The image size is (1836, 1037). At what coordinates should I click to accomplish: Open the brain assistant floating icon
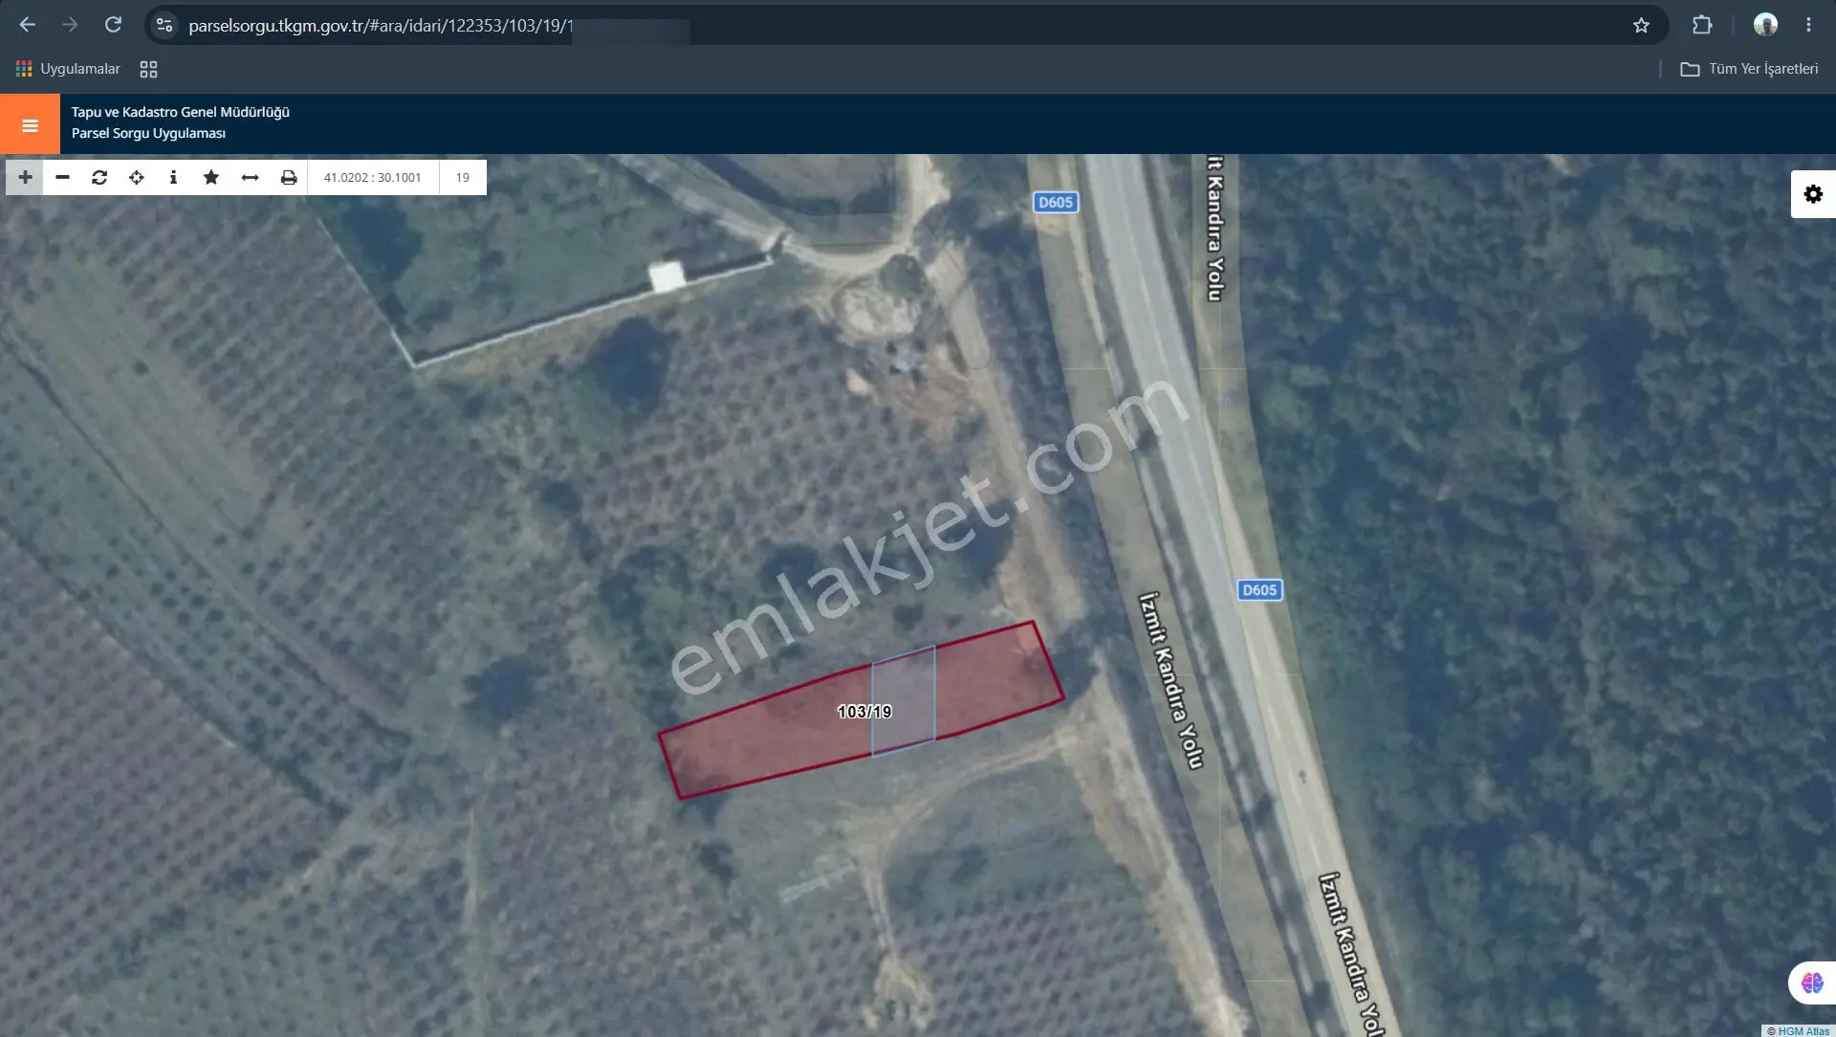pyautogui.click(x=1812, y=982)
